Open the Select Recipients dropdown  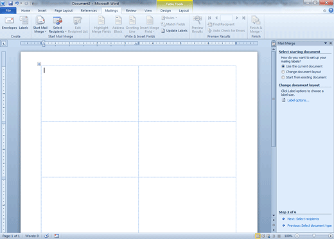(57, 25)
